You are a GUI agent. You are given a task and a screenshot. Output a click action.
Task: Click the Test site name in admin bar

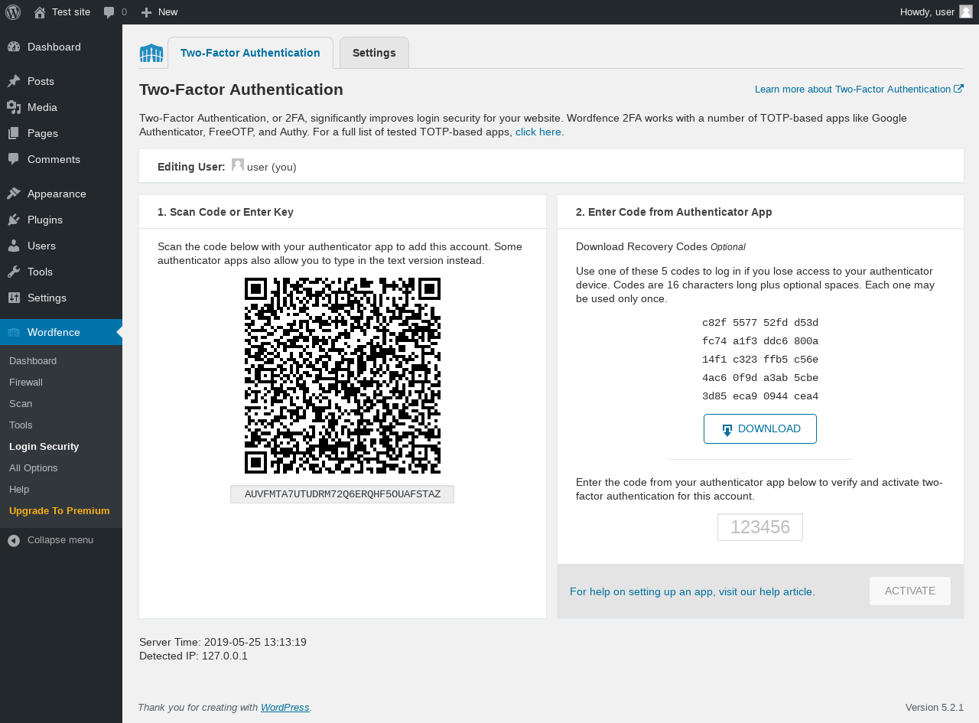pos(71,12)
